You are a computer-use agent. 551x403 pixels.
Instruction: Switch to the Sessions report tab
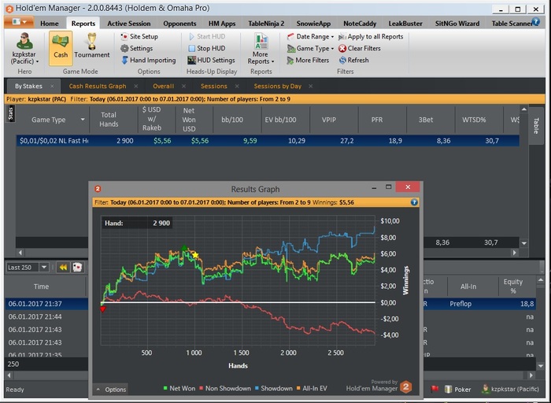click(x=213, y=86)
